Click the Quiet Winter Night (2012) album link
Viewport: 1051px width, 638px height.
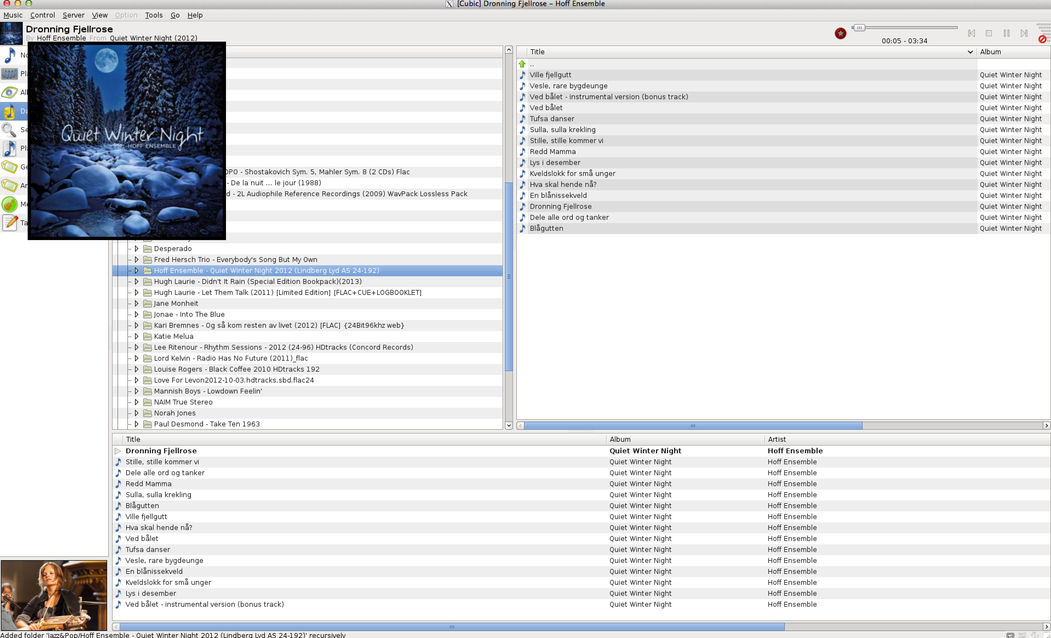pyautogui.click(x=153, y=38)
